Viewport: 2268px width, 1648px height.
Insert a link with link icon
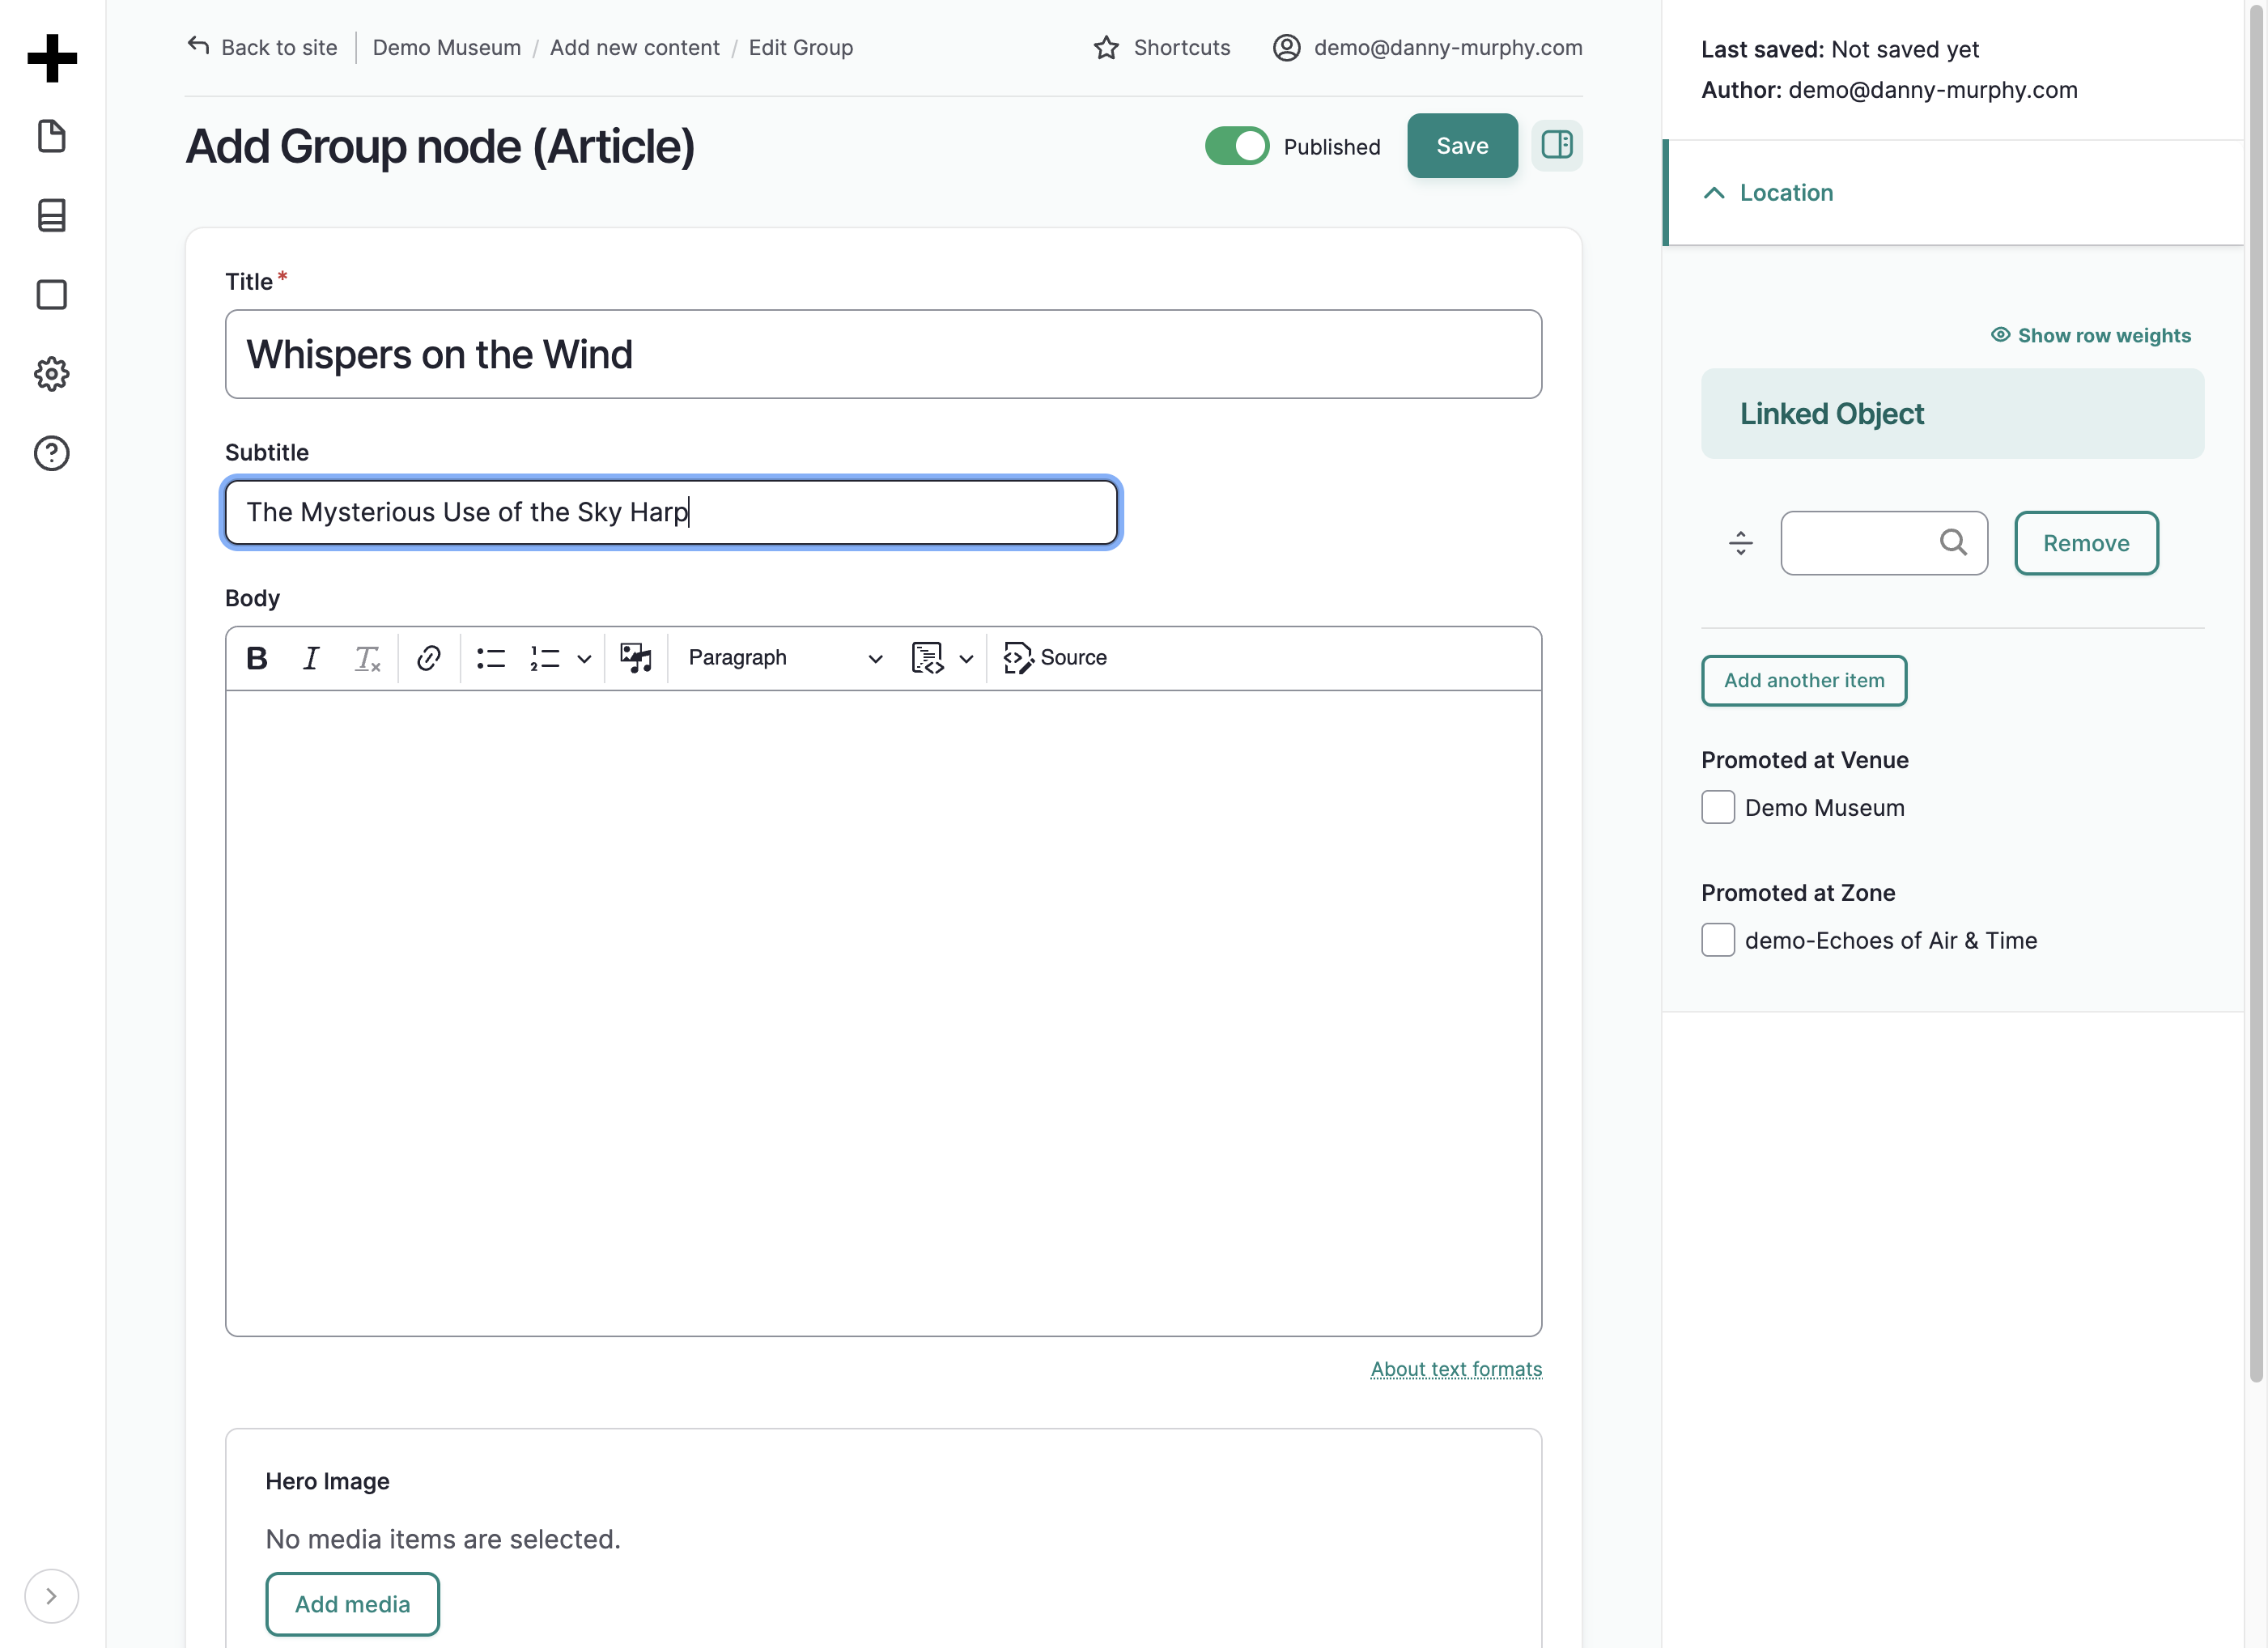pyautogui.click(x=429, y=658)
